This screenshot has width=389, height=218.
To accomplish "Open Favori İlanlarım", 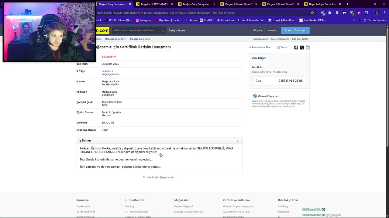I will 260,39.
